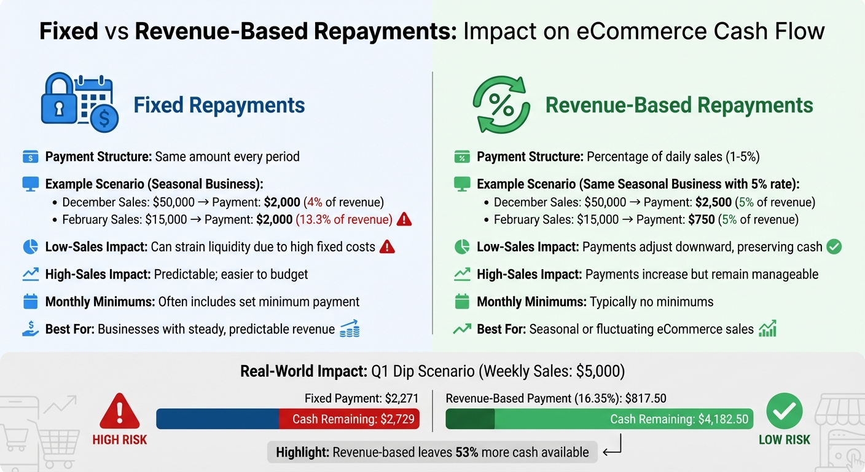The image size is (865, 472).
Task: Click the dark green revenue payment bar segment
Action: (x=470, y=419)
